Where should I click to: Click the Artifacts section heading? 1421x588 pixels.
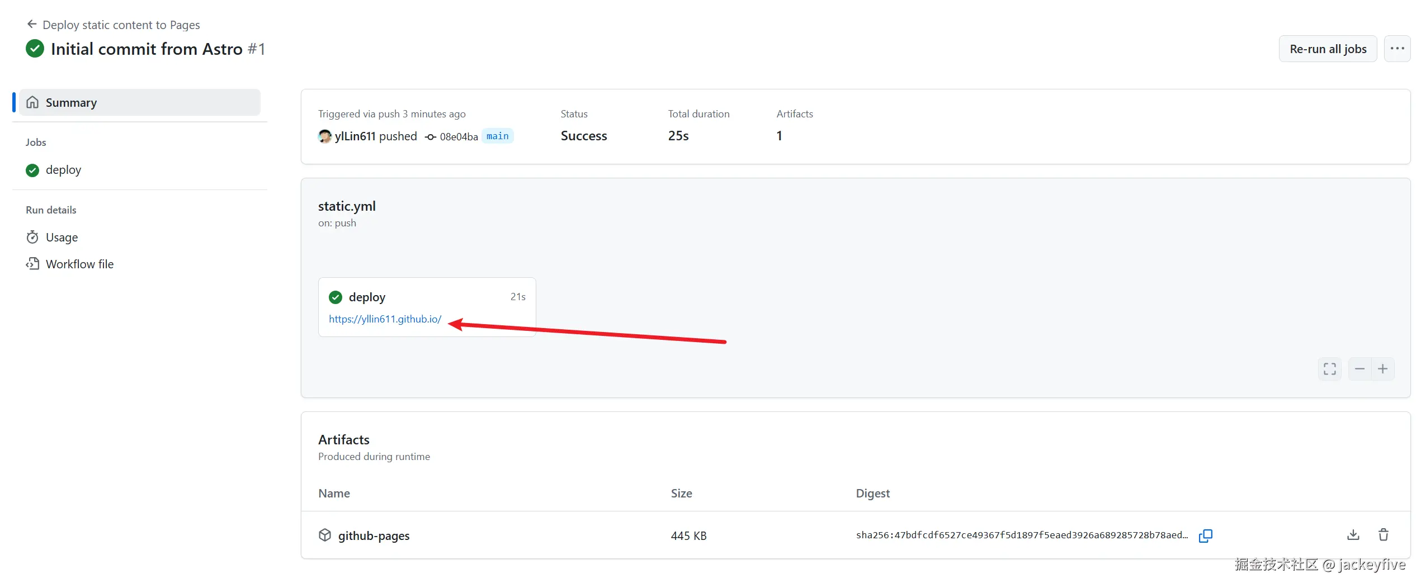click(x=344, y=439)
